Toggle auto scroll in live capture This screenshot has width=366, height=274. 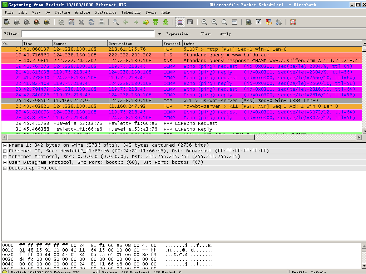point(190,22)
